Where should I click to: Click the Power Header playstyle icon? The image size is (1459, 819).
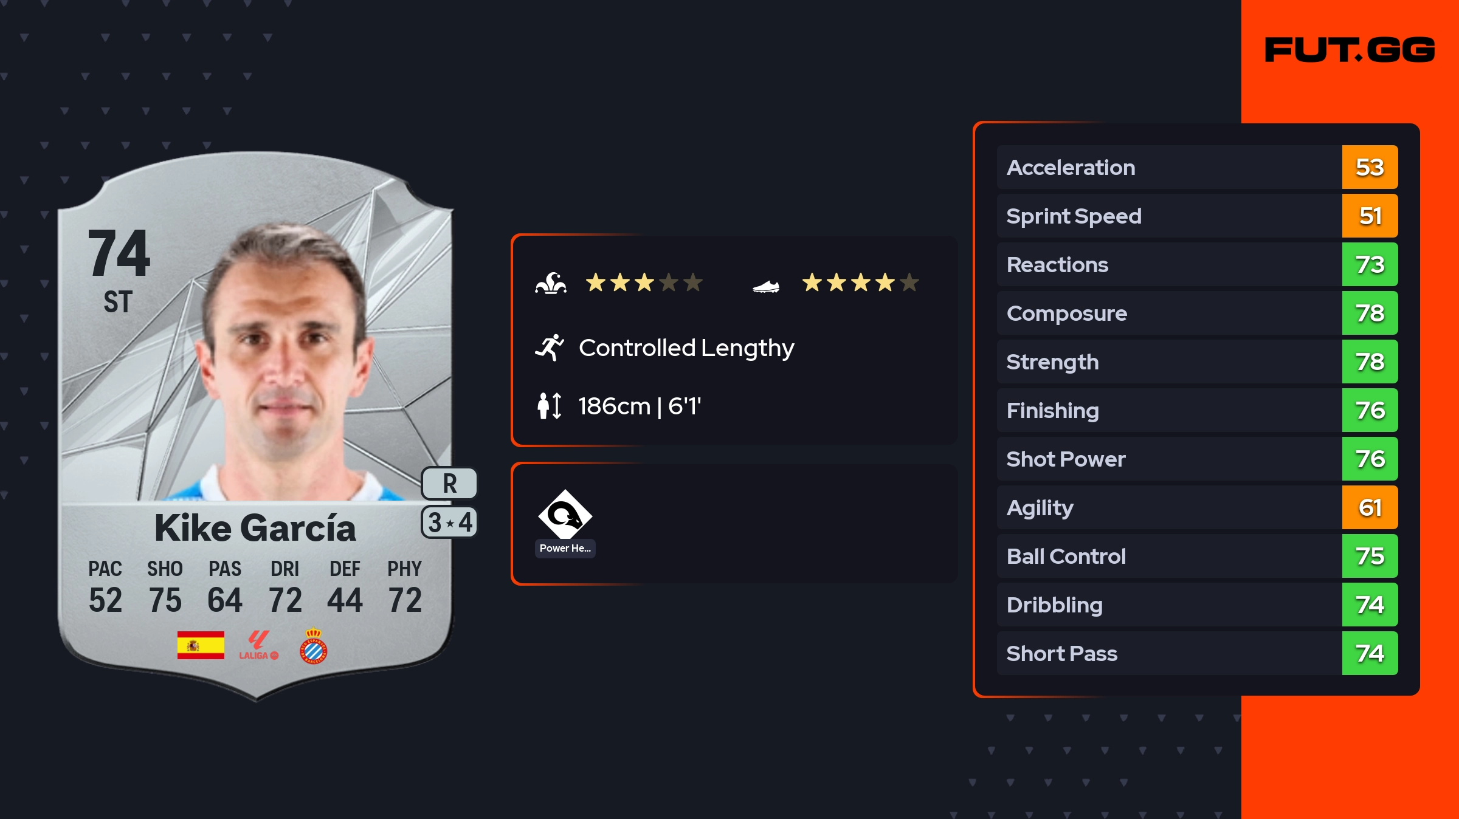coord(565,515)
